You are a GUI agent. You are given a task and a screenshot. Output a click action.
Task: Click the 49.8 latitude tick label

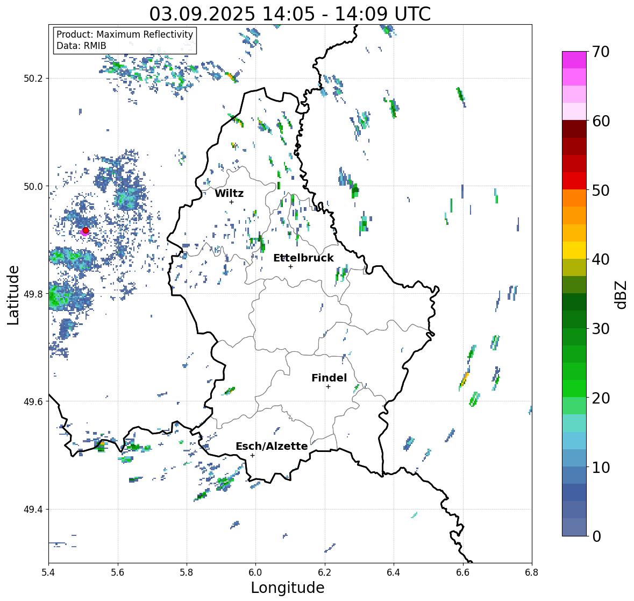tap(33, 294)
